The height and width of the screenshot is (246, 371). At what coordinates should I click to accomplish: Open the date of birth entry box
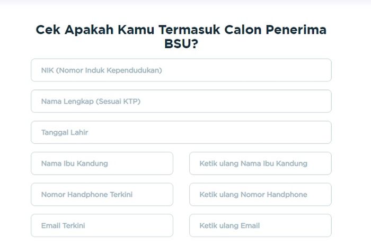(181, 132)
